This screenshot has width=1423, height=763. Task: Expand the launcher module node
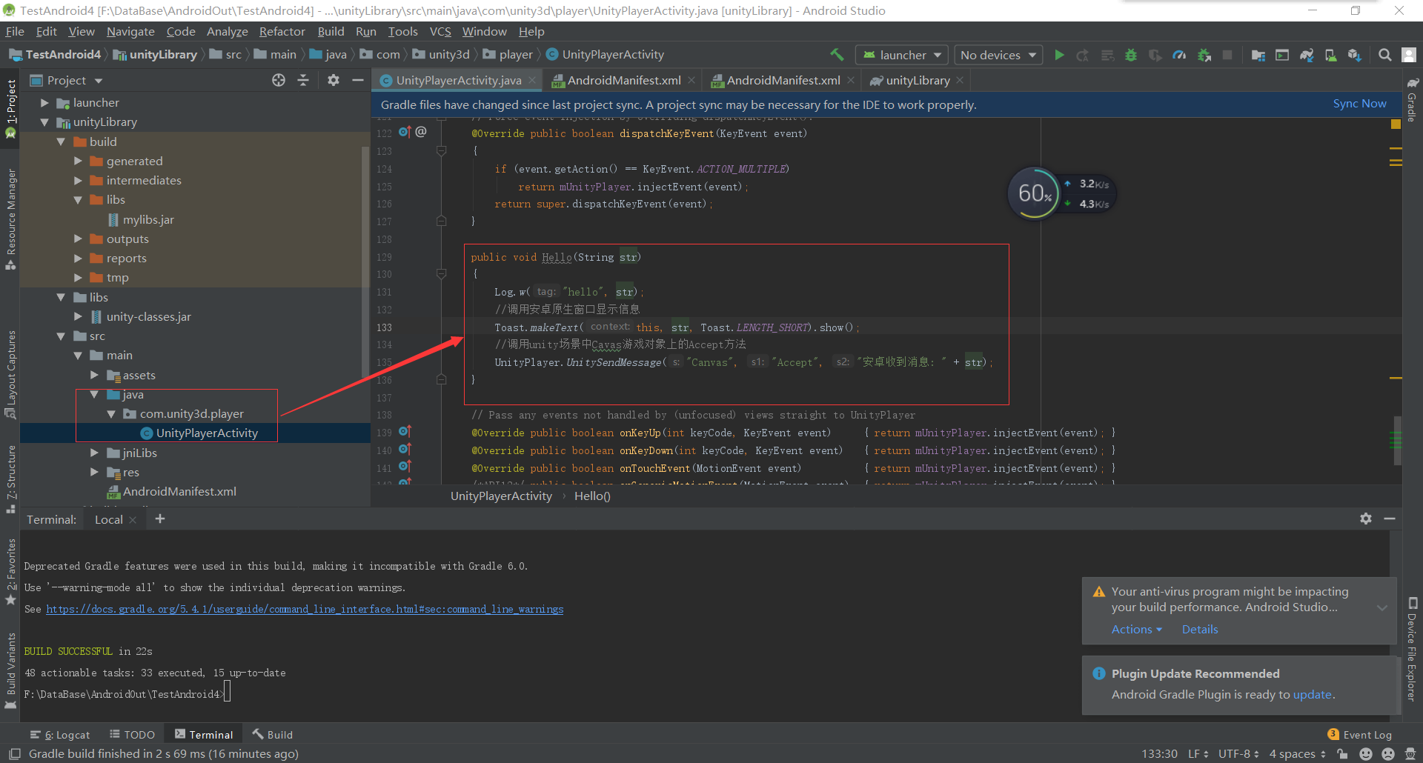click(44, 102)
